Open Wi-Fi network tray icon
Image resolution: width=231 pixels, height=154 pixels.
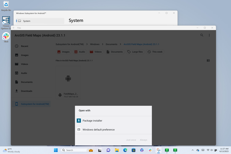coord(208,150)
